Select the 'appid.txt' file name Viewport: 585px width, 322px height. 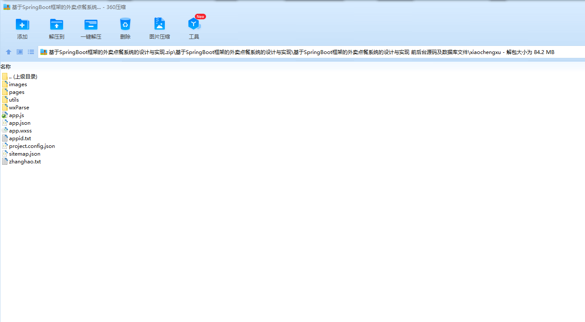pos(20,138)
